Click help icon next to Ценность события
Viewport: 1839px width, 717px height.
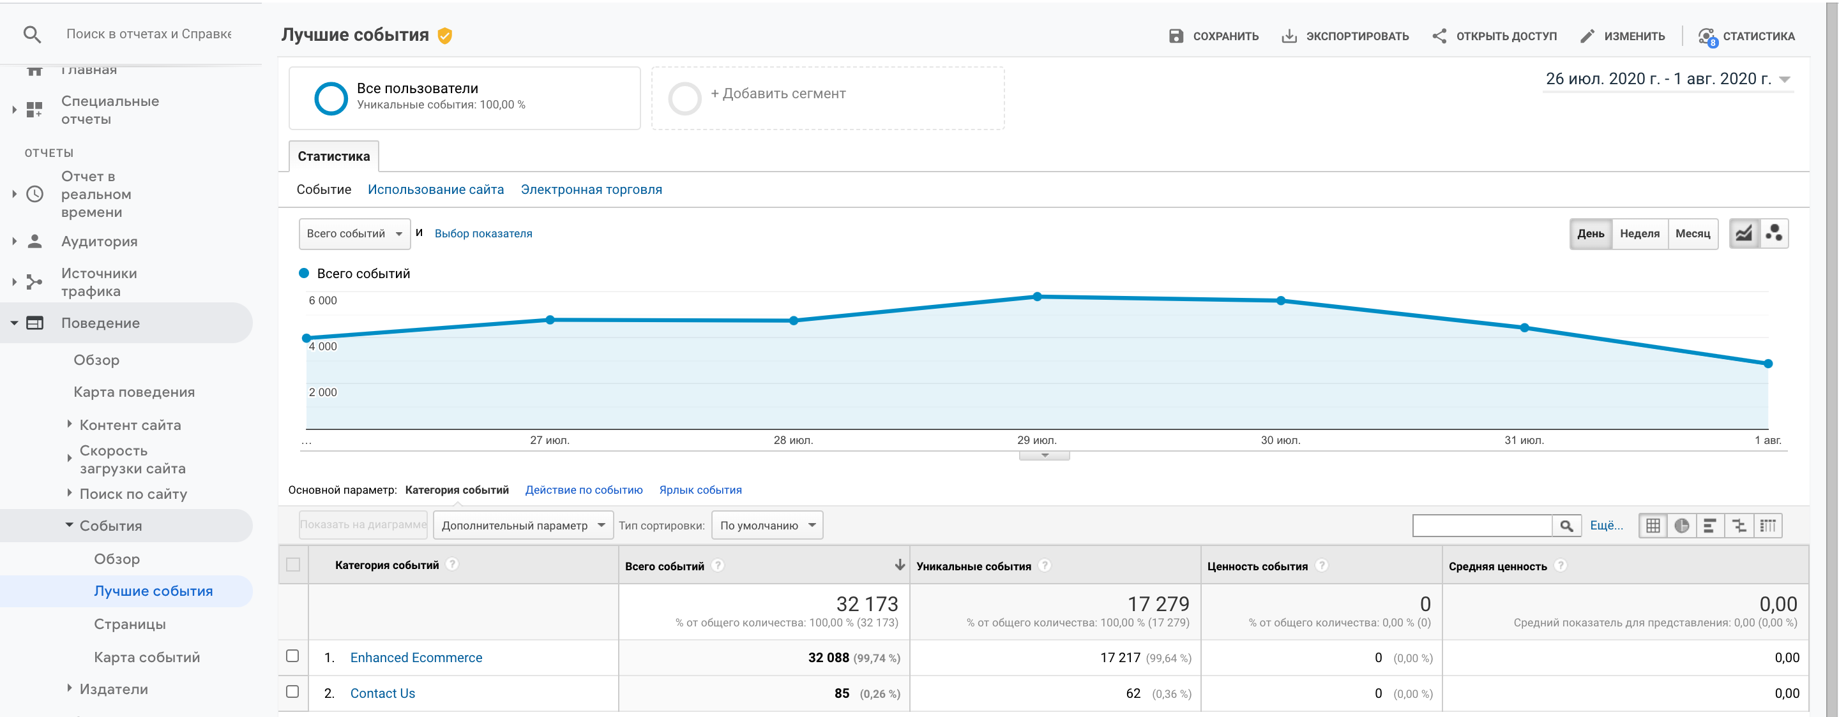1321,565
